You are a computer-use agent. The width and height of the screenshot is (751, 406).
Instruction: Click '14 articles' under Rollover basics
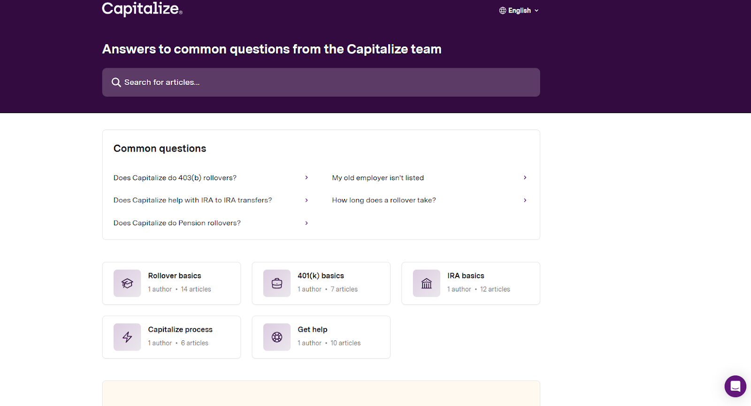coord(196,290)
